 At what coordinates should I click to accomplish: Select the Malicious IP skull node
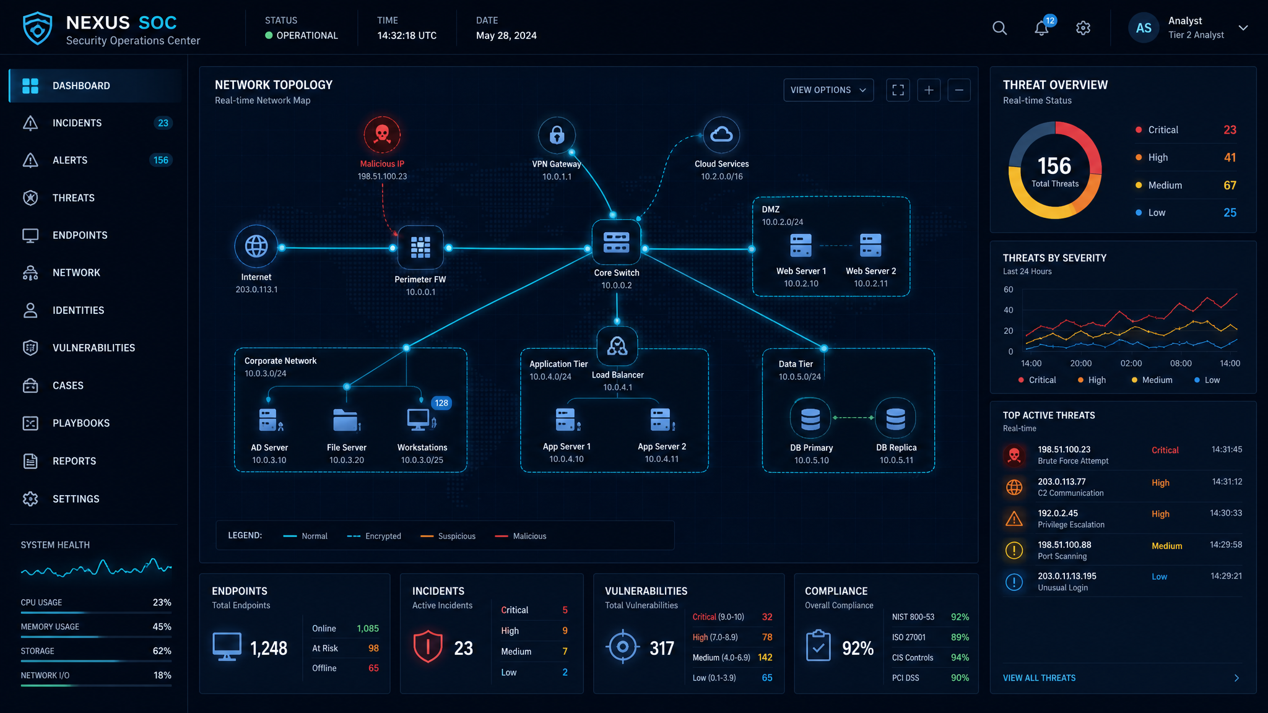click(x=382, y=134)
